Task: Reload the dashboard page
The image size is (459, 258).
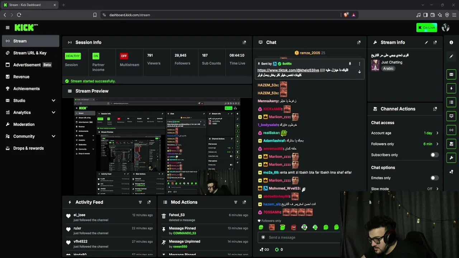Action: tap(19, 15)
